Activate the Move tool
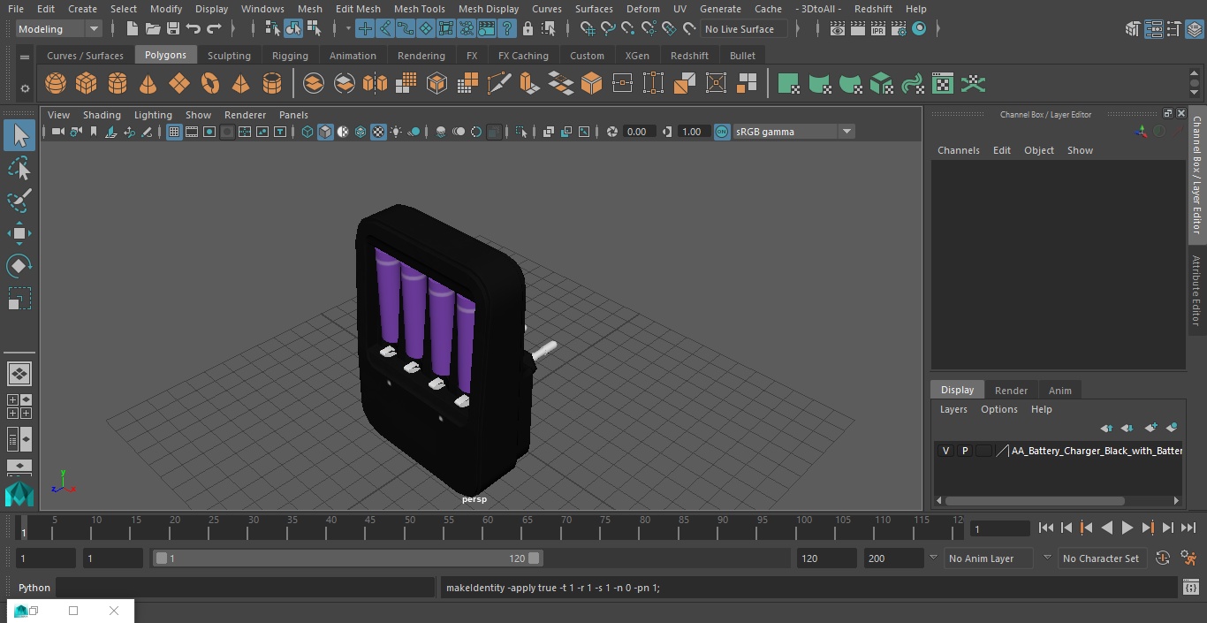The width and height of the screenshot is (1207, 623). coord(19,233)
